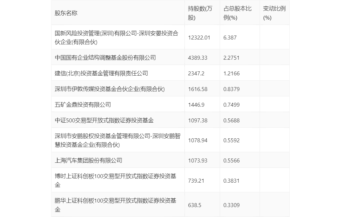Select 五矿金鼎投资有限公司
This screenshot has height=217, width=341.
(83, 105)
